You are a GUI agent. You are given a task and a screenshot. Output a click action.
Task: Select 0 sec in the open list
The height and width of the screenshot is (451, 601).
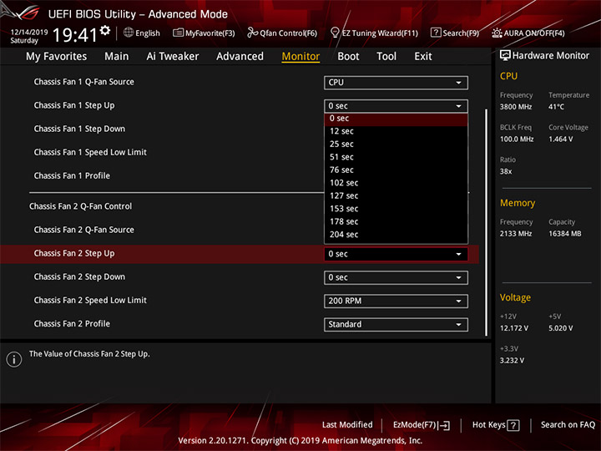click(396, 119)
